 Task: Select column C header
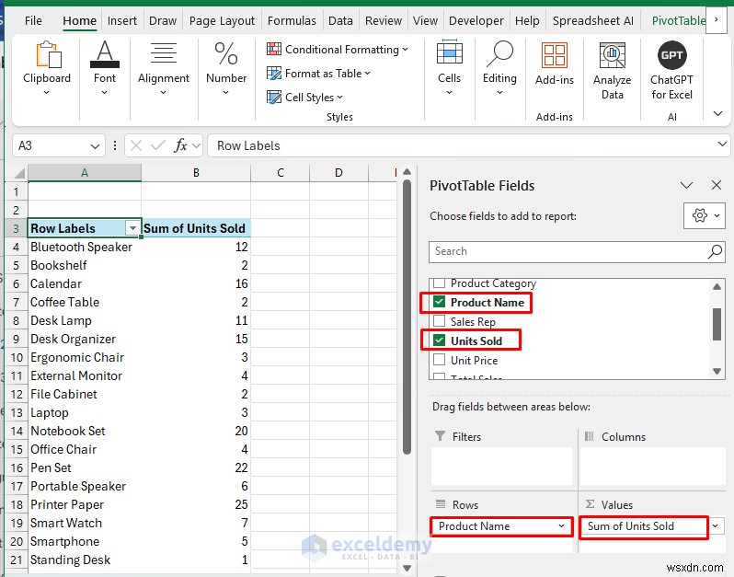281,173
